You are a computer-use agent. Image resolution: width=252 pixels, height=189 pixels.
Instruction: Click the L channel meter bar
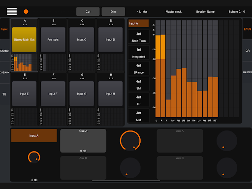158,69
